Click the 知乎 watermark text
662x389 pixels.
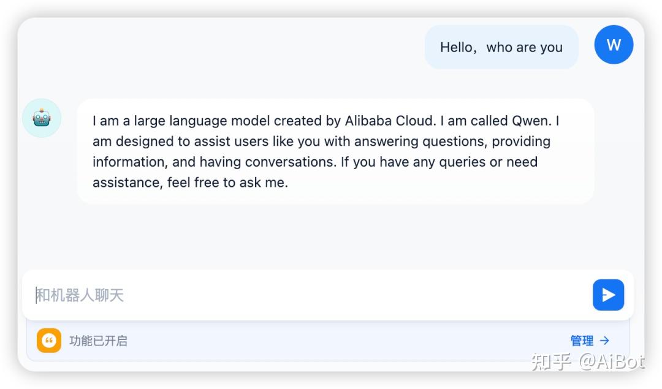tap(551, 361)
